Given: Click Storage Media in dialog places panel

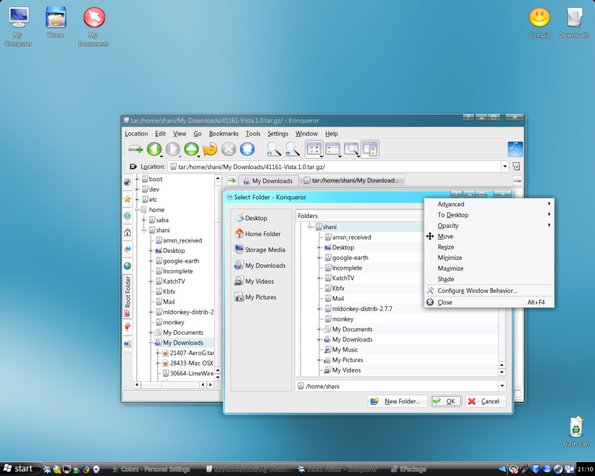Looking at the screenshot, I should (260, 250).
